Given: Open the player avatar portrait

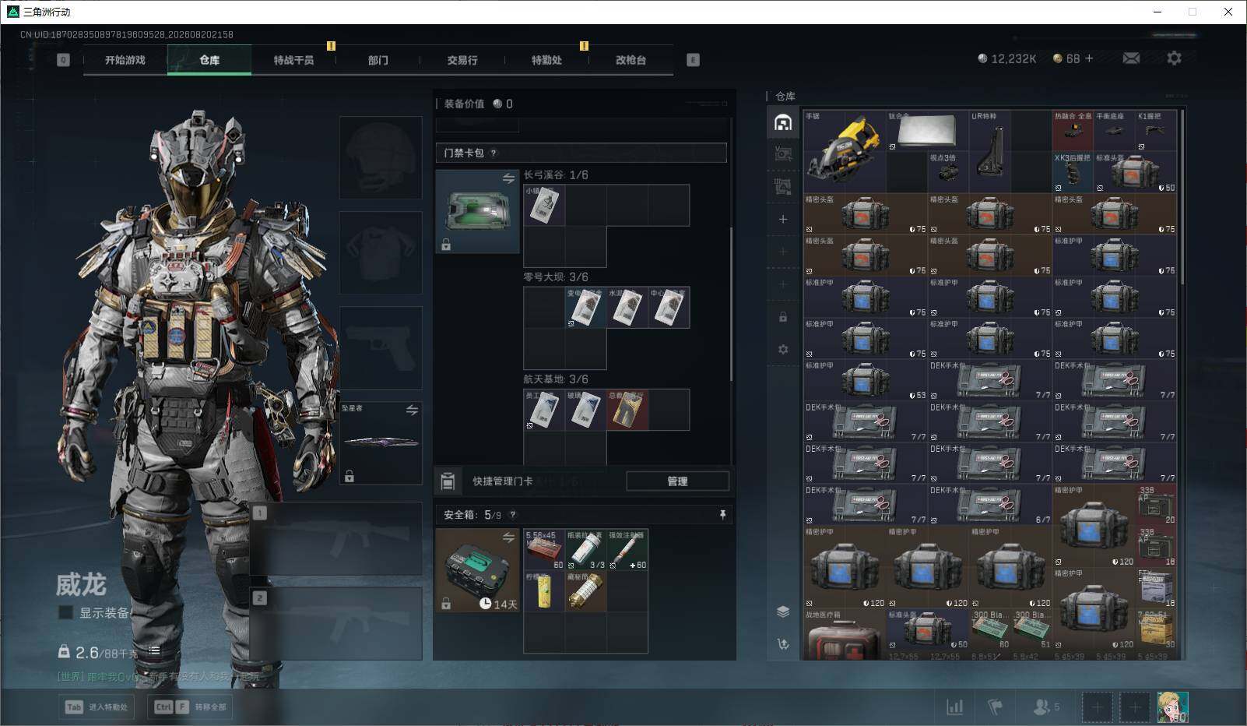Looking at the screenshot, I should [x=1172, y=707].
